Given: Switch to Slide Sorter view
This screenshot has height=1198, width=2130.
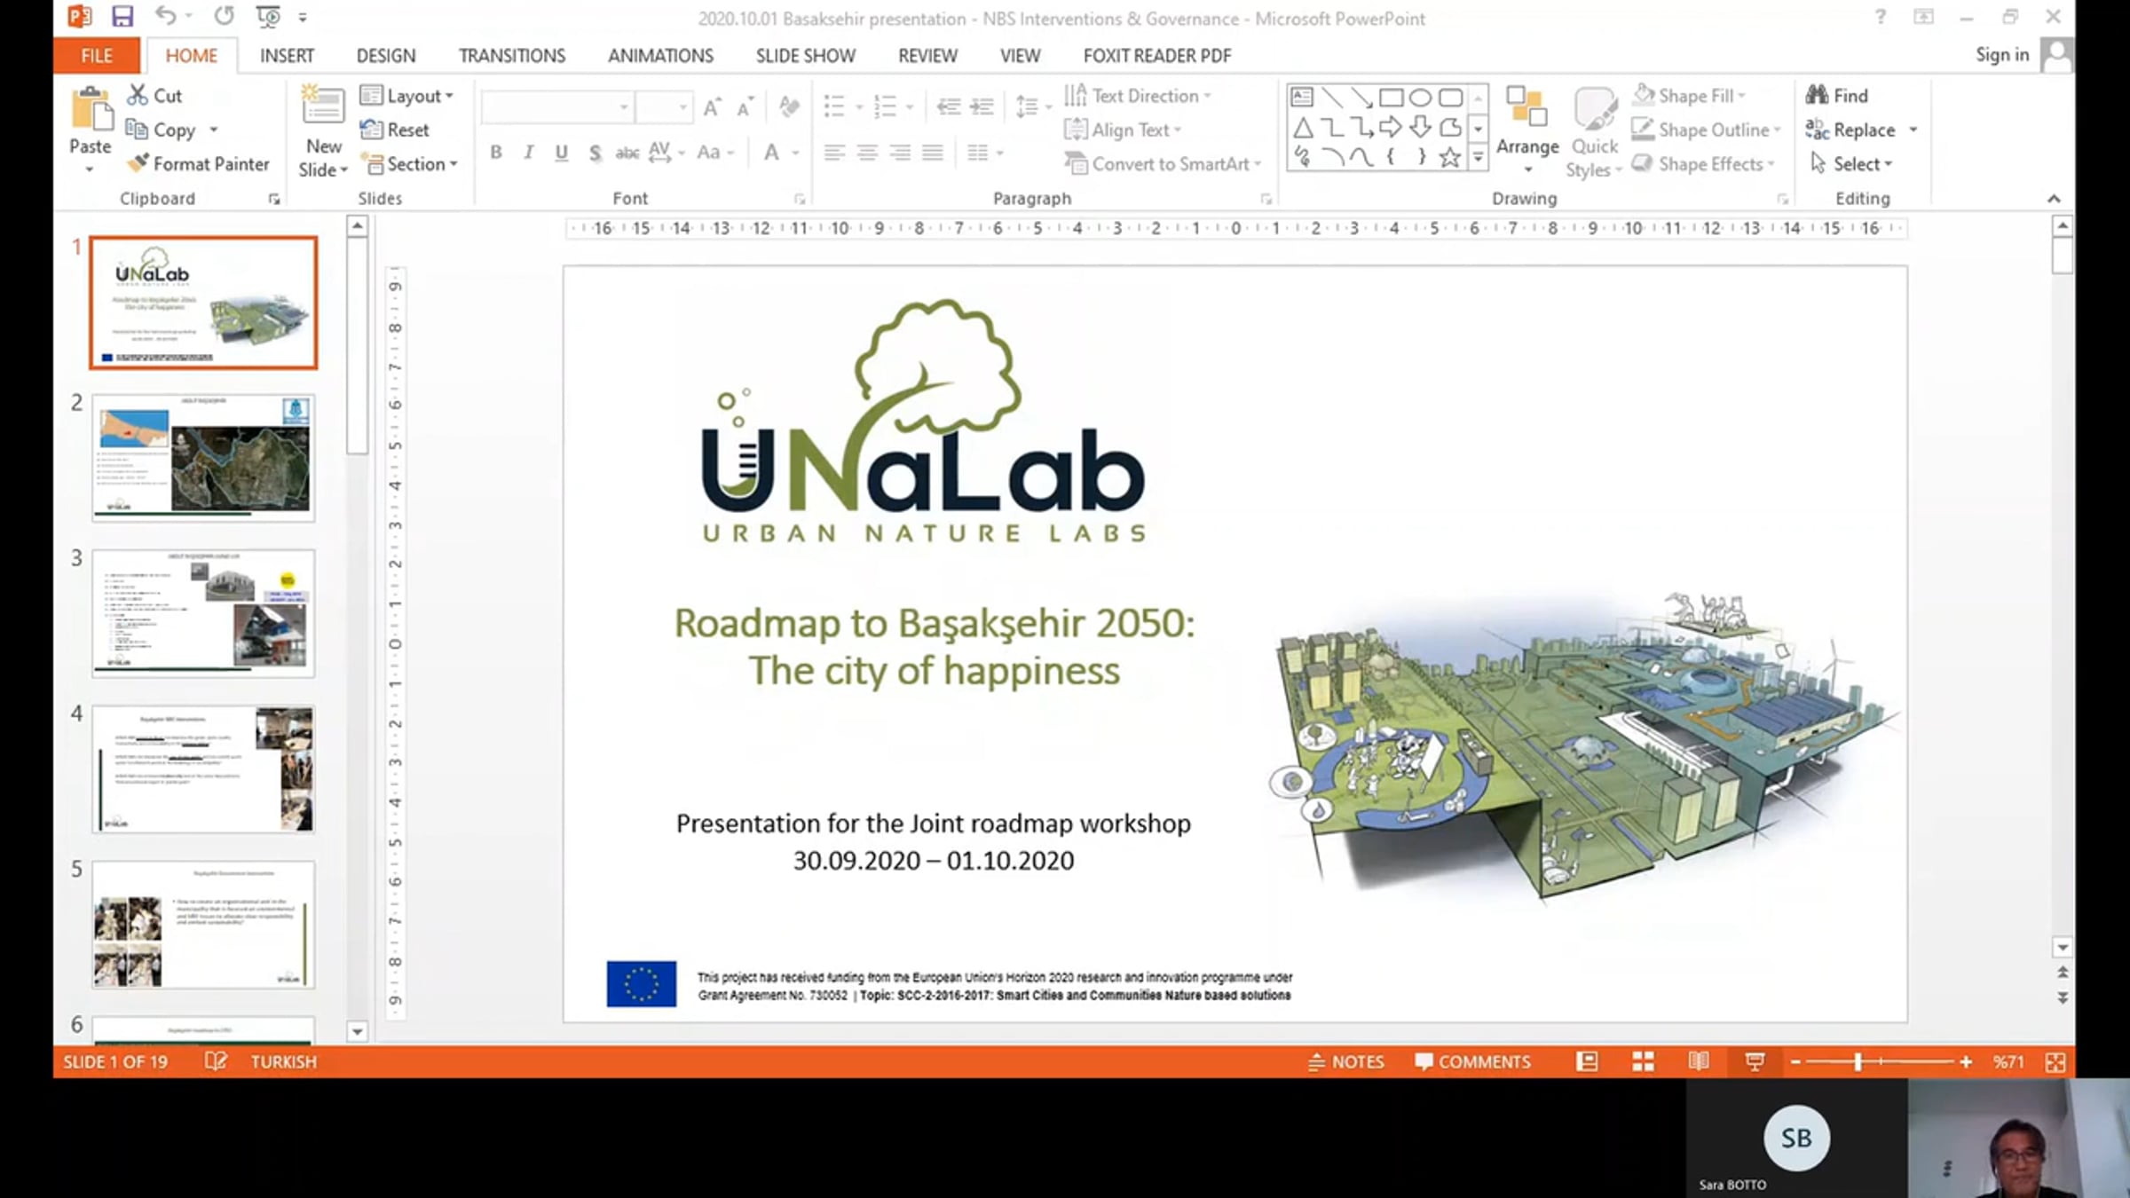Looking at the screenshot, I should pyautogui.click(x=1643, y=1061).
